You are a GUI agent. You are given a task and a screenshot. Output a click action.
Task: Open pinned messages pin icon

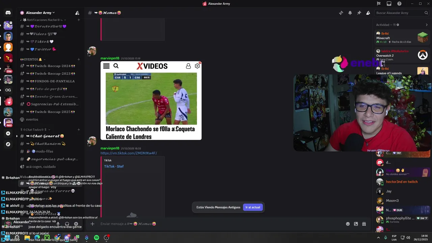359,13
